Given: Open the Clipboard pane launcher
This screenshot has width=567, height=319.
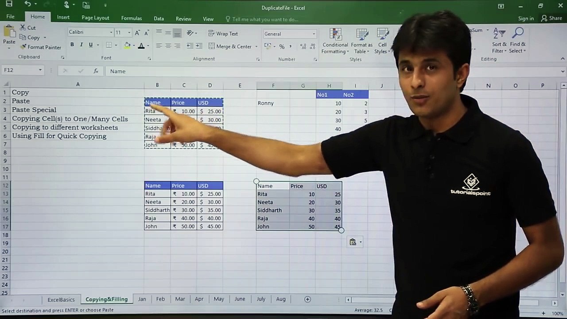Looking at the screenshot, I should pos(62,58).
